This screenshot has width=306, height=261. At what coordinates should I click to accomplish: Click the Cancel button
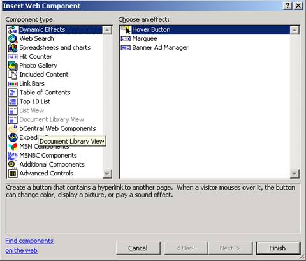(x=138, y=248)
